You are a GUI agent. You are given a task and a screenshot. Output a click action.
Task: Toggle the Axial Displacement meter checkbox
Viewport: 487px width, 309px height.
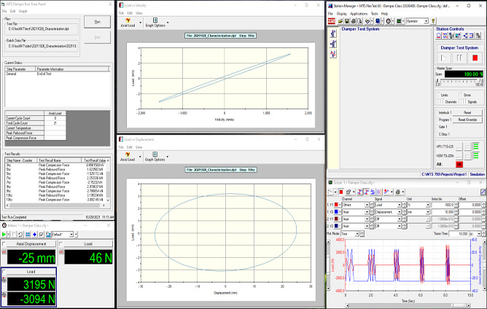(x=4, y=245)
